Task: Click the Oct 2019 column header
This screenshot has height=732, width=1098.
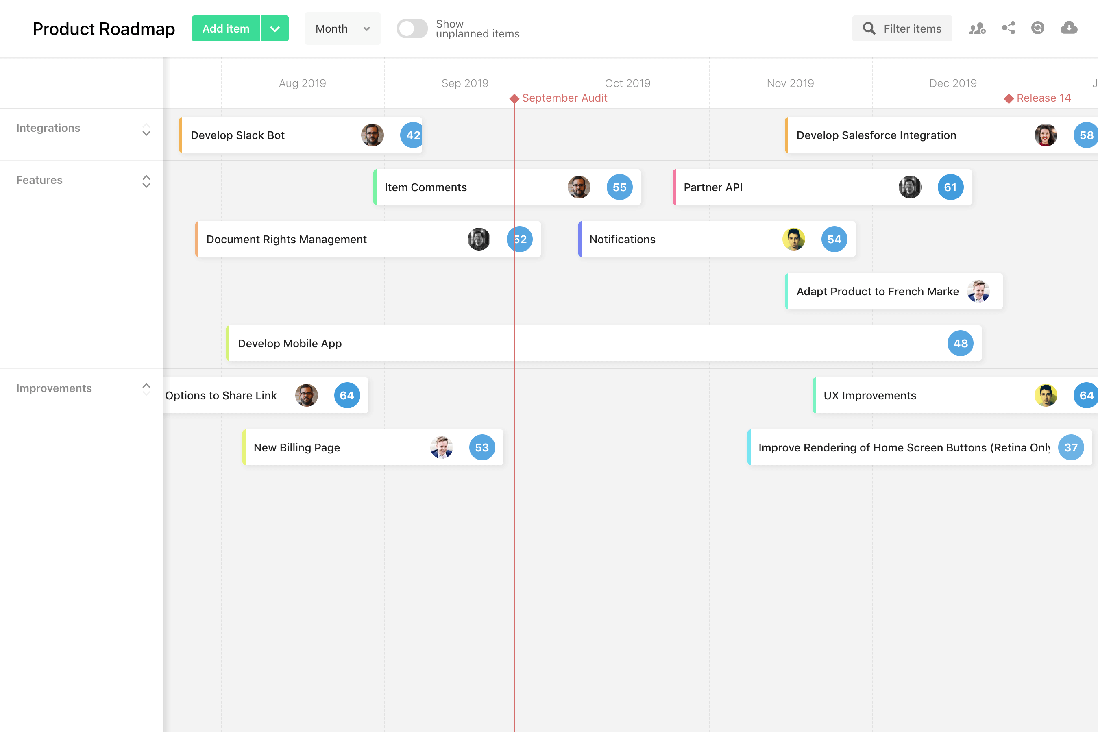Action: tap(627, 83)
